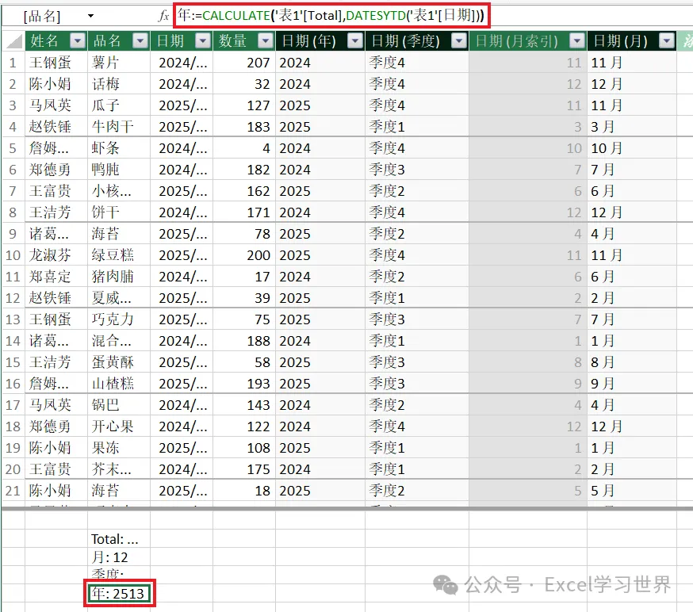The width and height of the screenshot is (693, 612).
Task: Open the 日期 (季度) column filter dropdown
Action: tap(459, 41)
